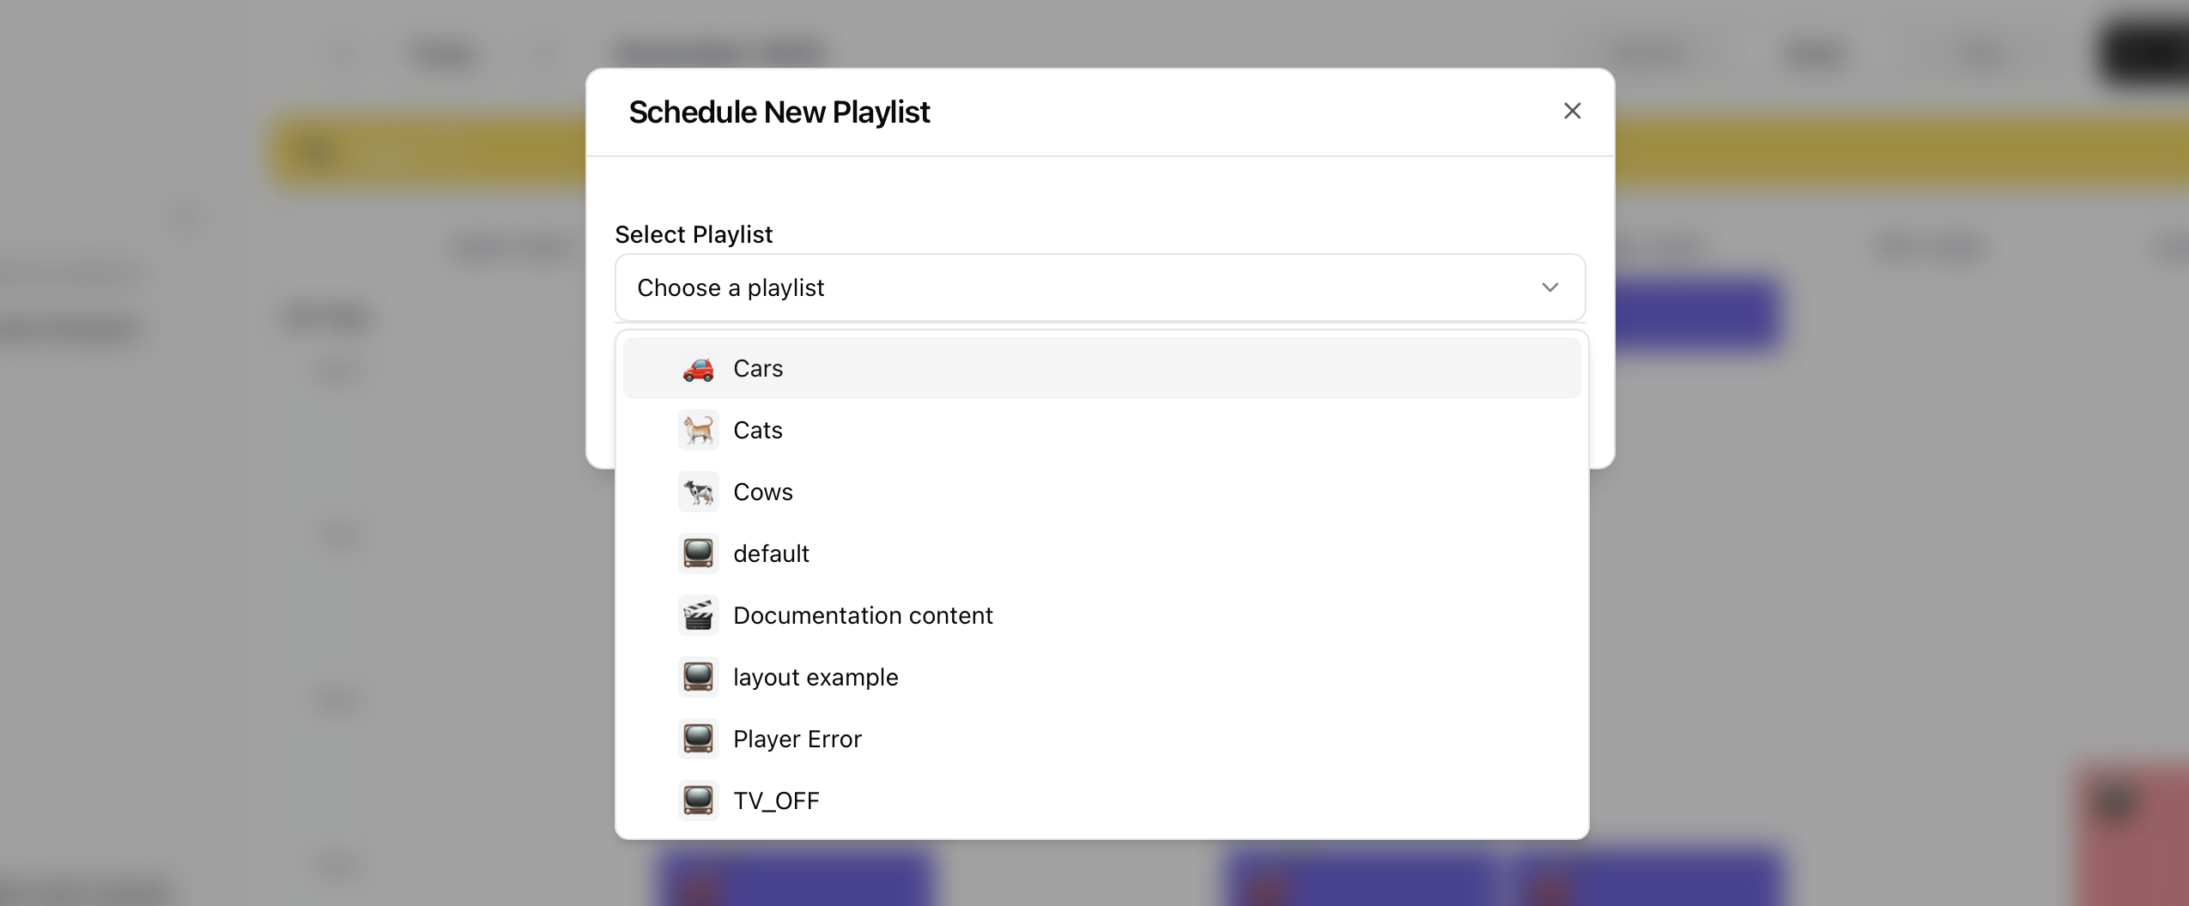Click the red car emoji icon
The width and height of the screenshot is (2189, 906).
pyautogui.click(x=698, y=369)
